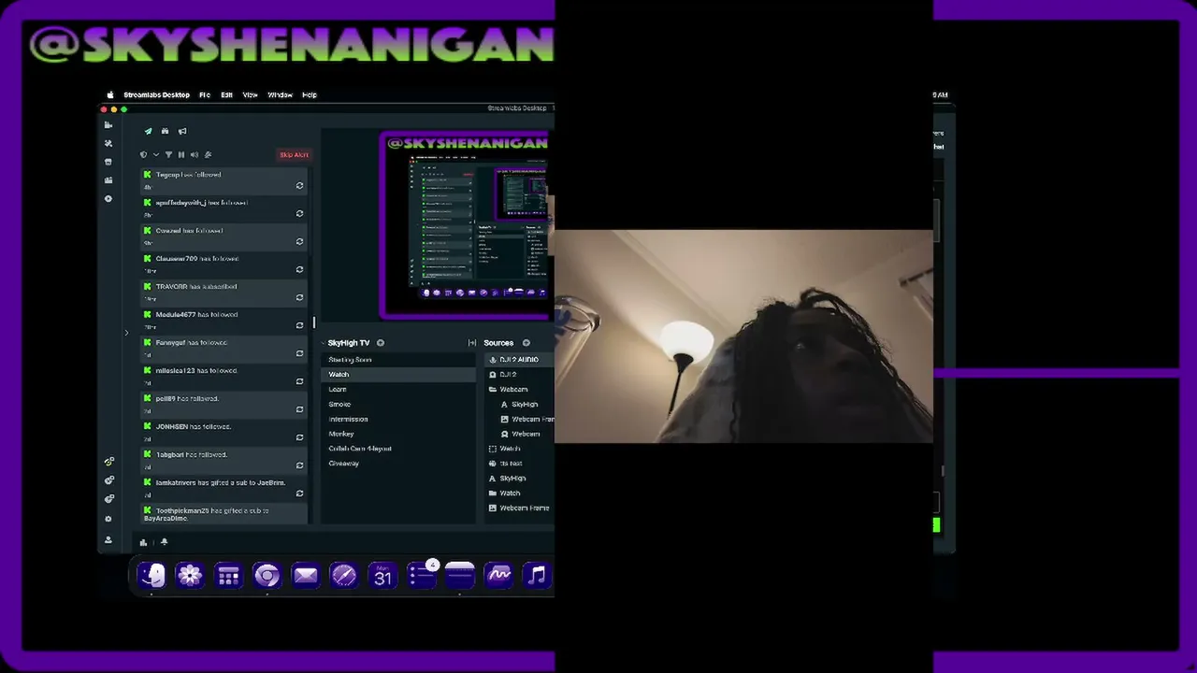Image resolution: width=1197 pixels, height=673 pixels.
Task: Expand the Watch folder in Sources
Action: click(493, 493)
